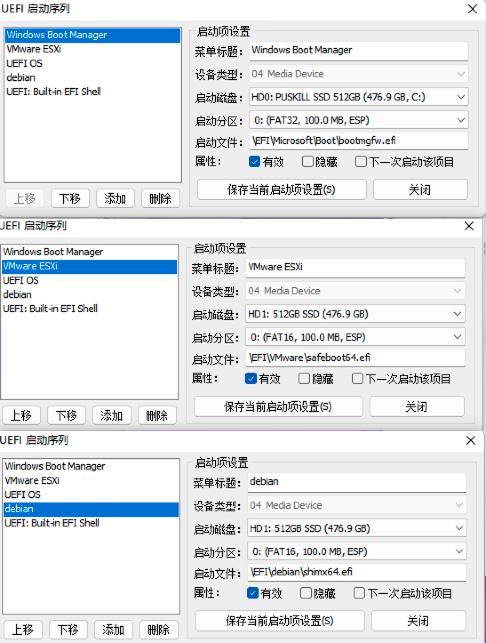
Task: Check 下一次启动该项目 in the debian settings
Action: tap(359, 593)
